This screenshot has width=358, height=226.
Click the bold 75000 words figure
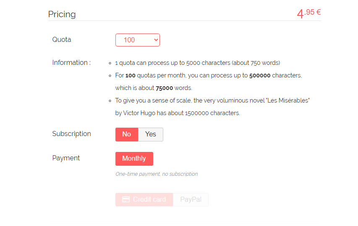165,88
